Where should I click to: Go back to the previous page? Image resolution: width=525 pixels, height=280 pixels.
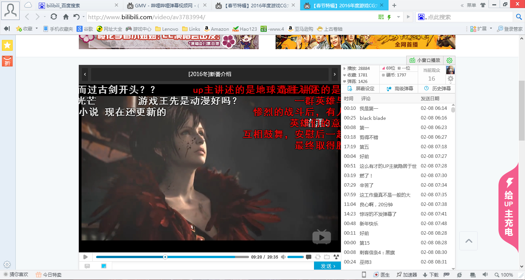pyautogui.click(x=27, y=17)
